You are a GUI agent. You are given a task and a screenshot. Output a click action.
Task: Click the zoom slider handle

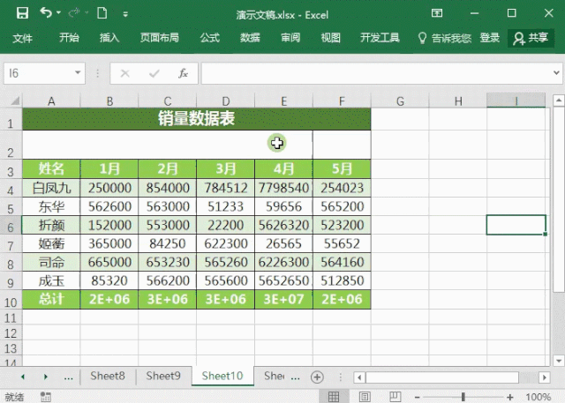click(x=463, y=397)
